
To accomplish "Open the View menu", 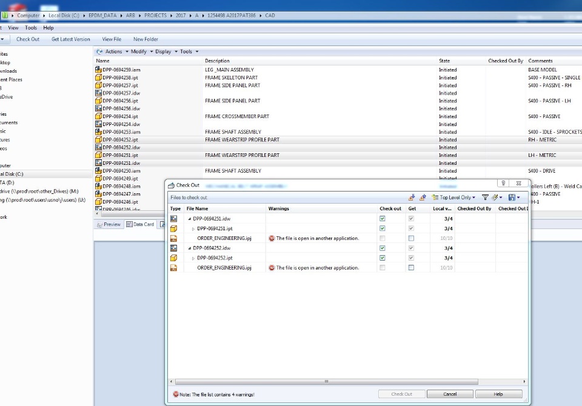I will [x=13, y=28].
